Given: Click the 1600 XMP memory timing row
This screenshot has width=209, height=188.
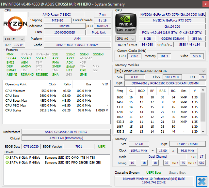Looking at the screenshot, I should tap(157, 97).
